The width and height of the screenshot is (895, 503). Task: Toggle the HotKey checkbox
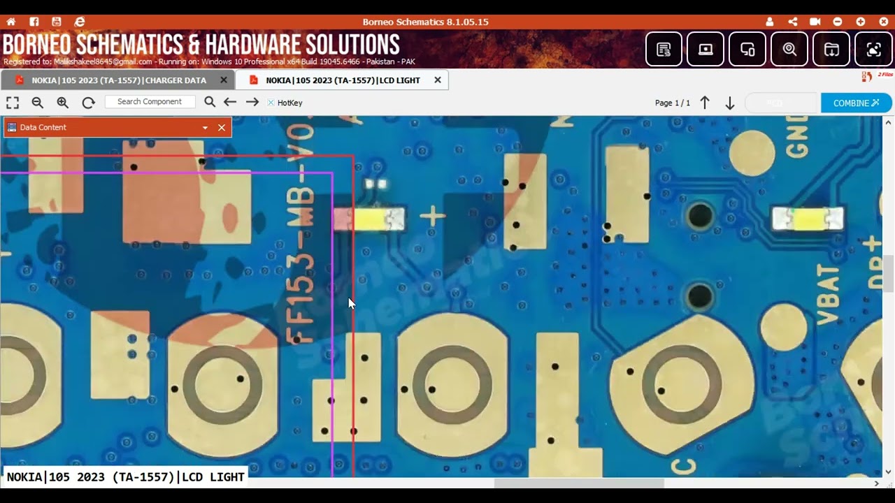pos(271,103)
